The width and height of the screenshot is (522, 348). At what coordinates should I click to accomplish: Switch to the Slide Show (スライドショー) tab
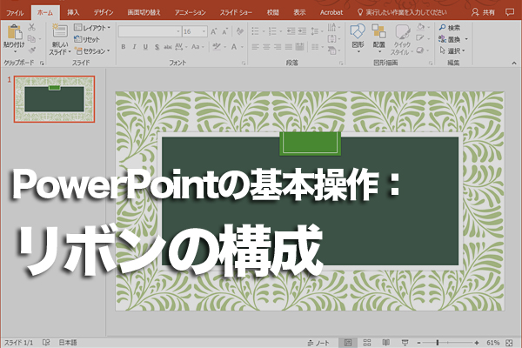click(x=236, y=12)
